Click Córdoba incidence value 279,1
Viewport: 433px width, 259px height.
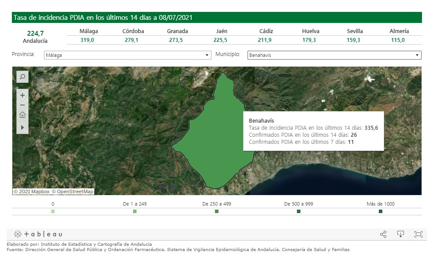[x=131, y=40]
